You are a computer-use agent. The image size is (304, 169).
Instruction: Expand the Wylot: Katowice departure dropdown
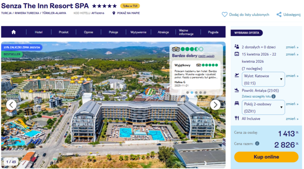(263, 79)
